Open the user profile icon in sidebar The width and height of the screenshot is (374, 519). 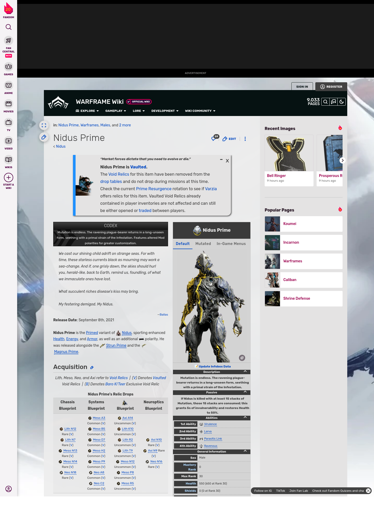pyautogui.click(x=9, y=489)
